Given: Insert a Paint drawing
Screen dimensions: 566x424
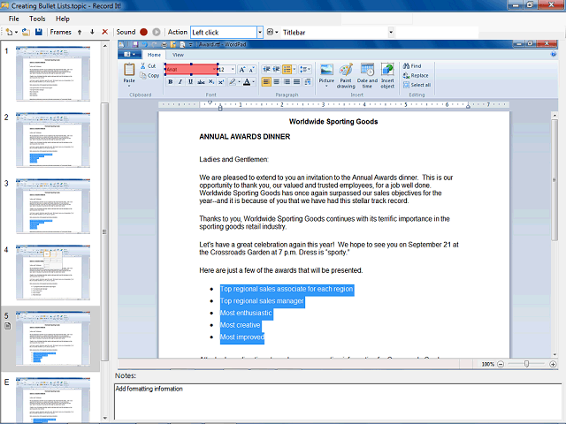Looking at the screenshot, I should 346,75.
